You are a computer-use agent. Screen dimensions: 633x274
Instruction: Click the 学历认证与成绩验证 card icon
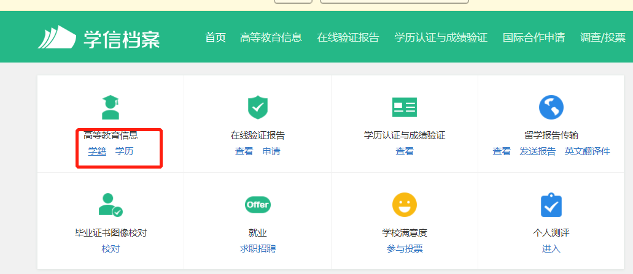pyautogui.click(x=404, y=107)
